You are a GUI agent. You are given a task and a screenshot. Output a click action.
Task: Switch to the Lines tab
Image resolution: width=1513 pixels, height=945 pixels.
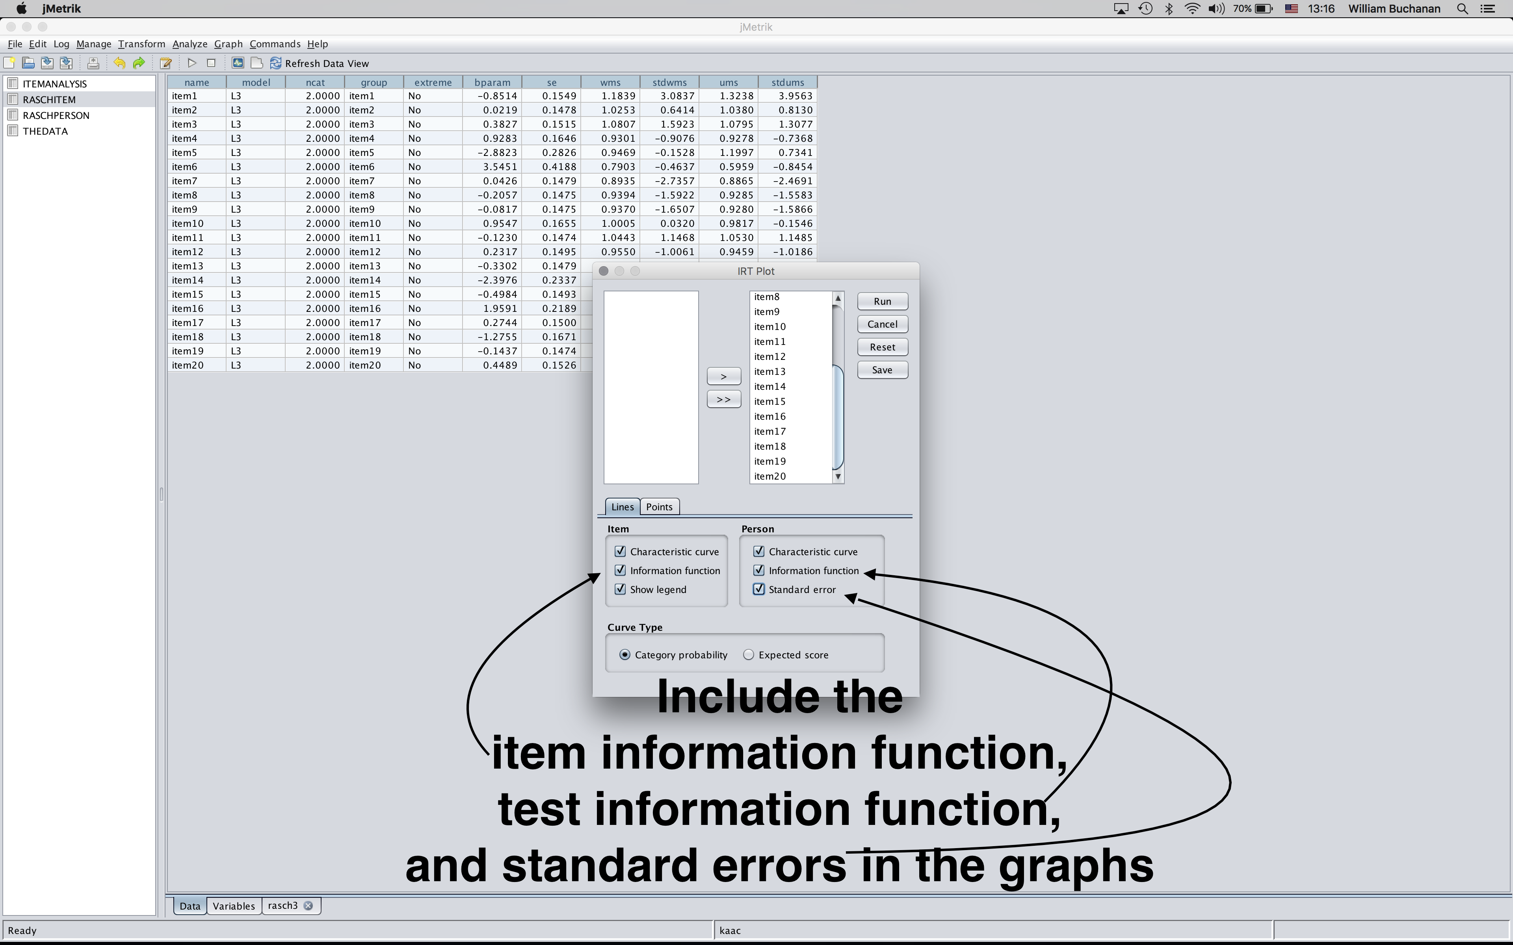pos(623,507)
